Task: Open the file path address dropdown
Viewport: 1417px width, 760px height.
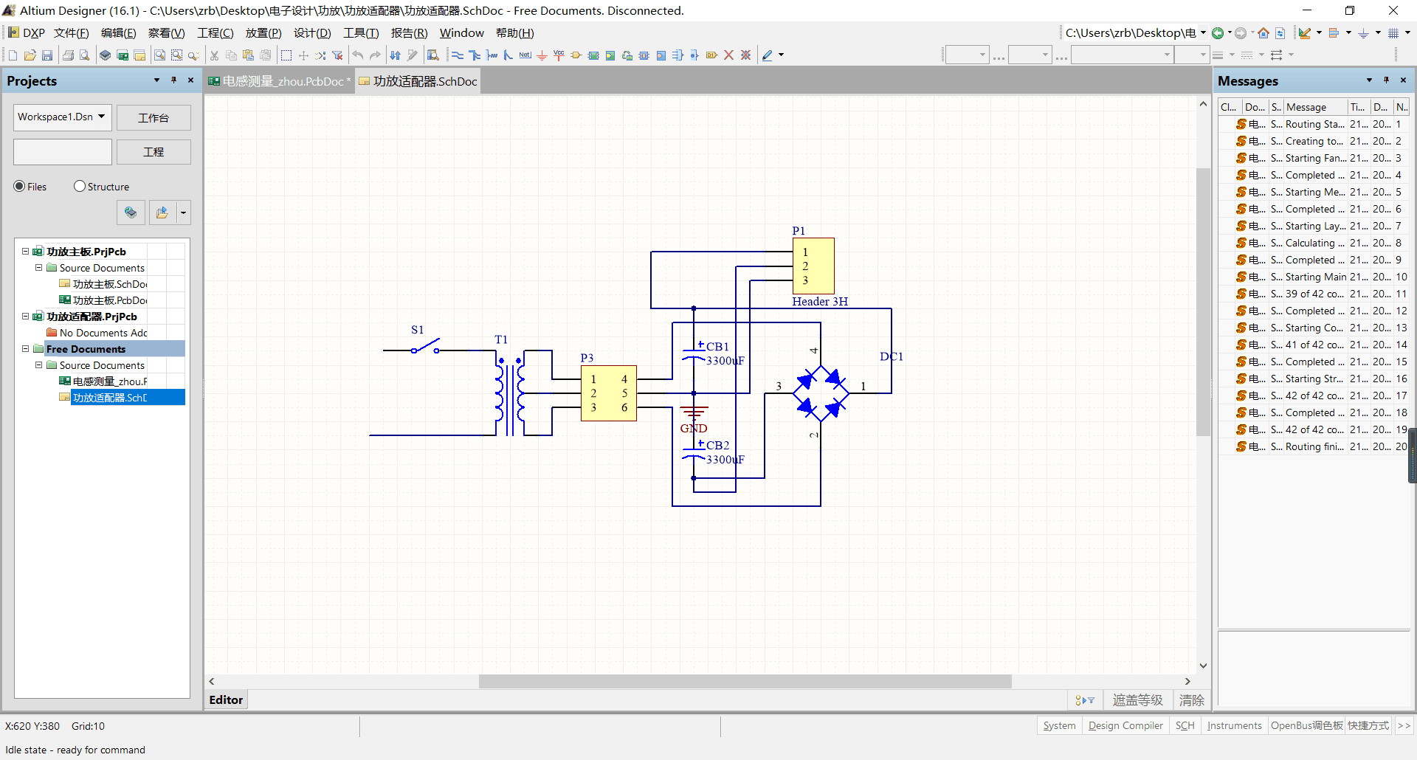Action: point(1203,33)
